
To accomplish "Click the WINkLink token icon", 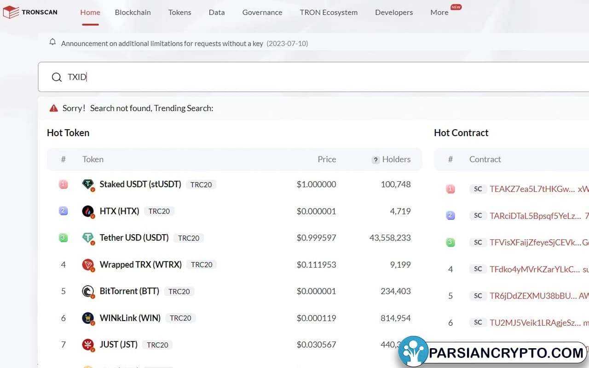I will [88, 318].
